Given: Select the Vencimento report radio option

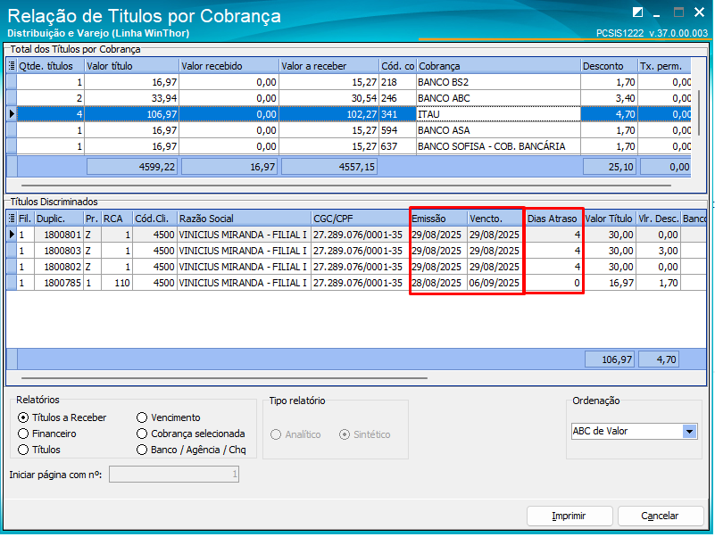Looking at the screenshot, I should click(x=169, y=417).
